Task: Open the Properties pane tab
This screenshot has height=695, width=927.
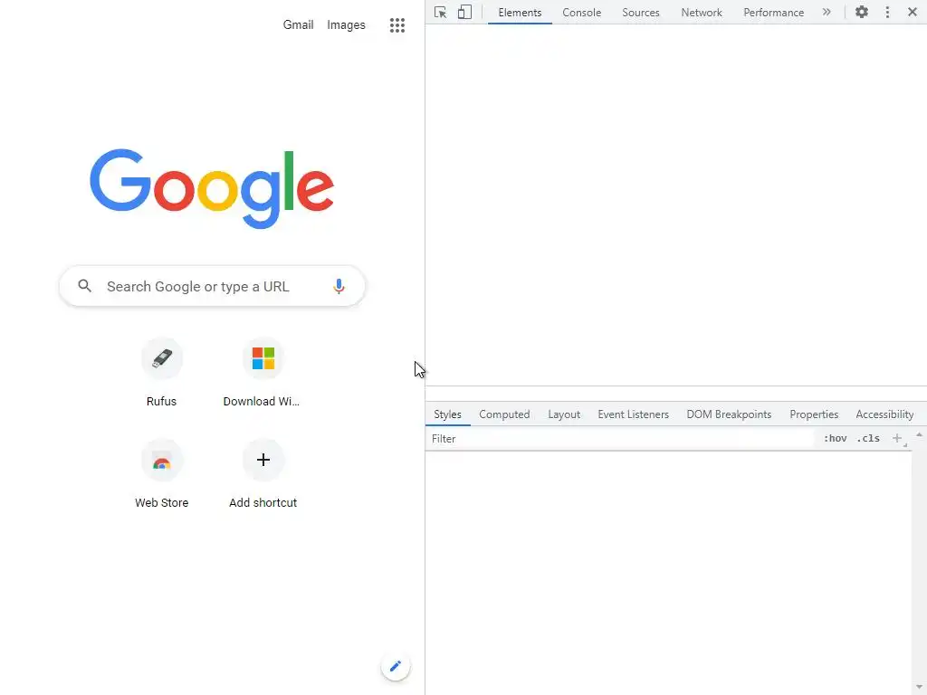Action: (x=814, y=414)
